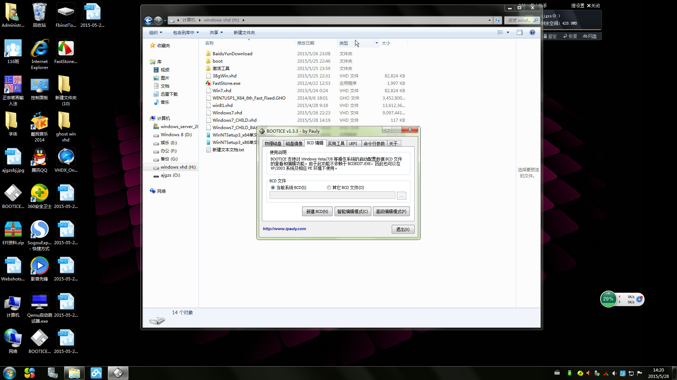Click the 29% memory accelerator ball
677x380 pixels.
tap(608, 299)
